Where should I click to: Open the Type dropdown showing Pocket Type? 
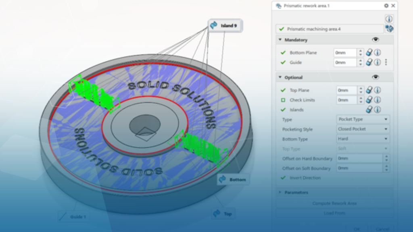(363, 119)
